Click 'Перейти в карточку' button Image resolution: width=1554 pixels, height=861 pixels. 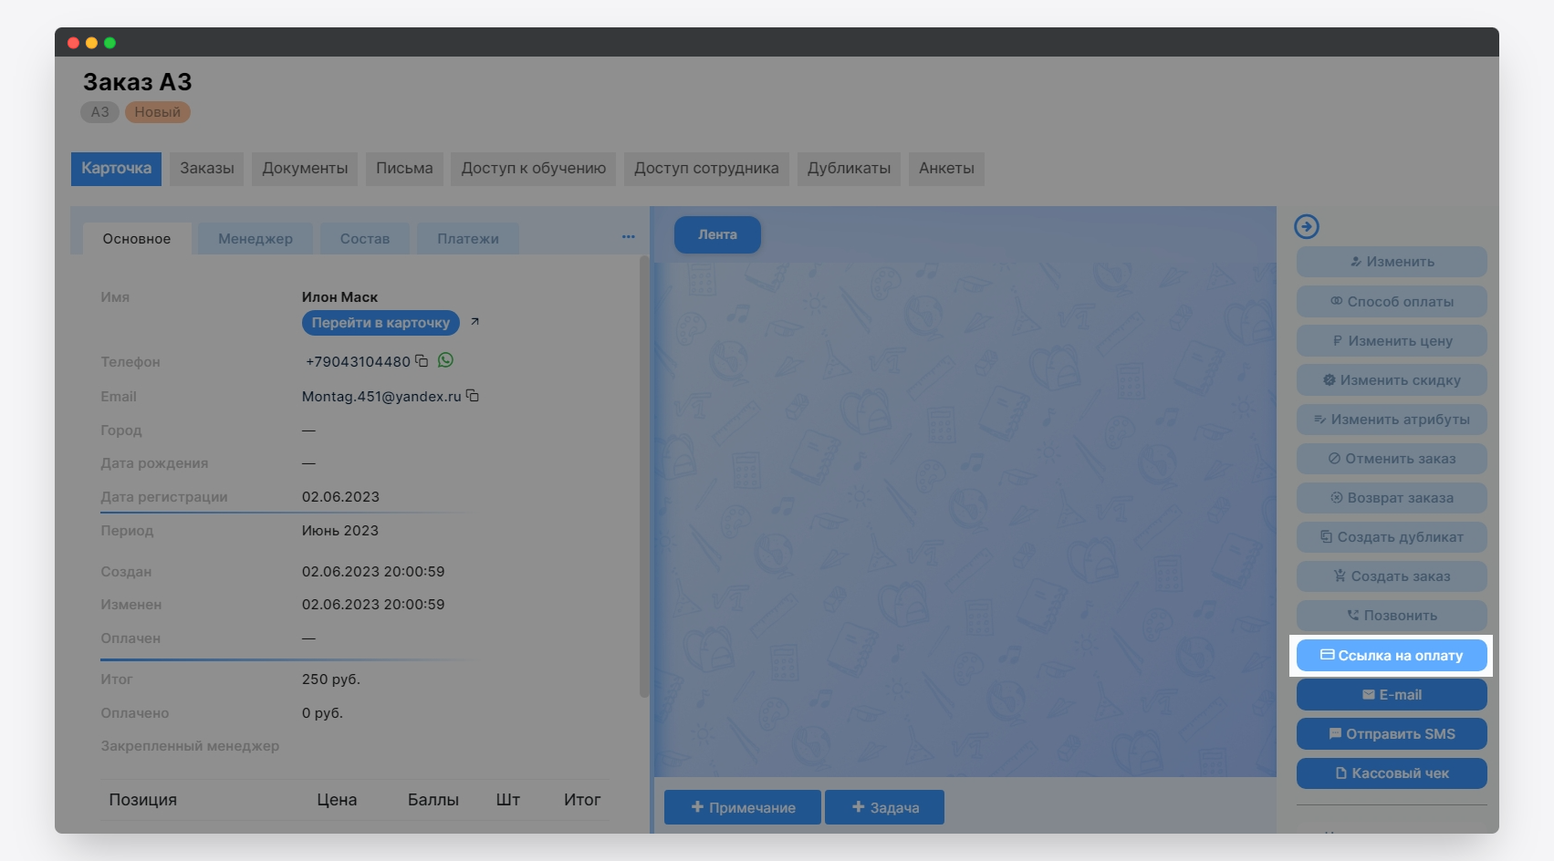(x=381, y=323)
